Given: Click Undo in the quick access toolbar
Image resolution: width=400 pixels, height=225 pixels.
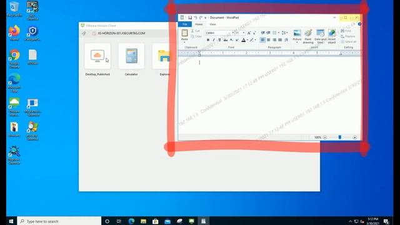Looking at the screenshot, I should (x=196, y=17).
